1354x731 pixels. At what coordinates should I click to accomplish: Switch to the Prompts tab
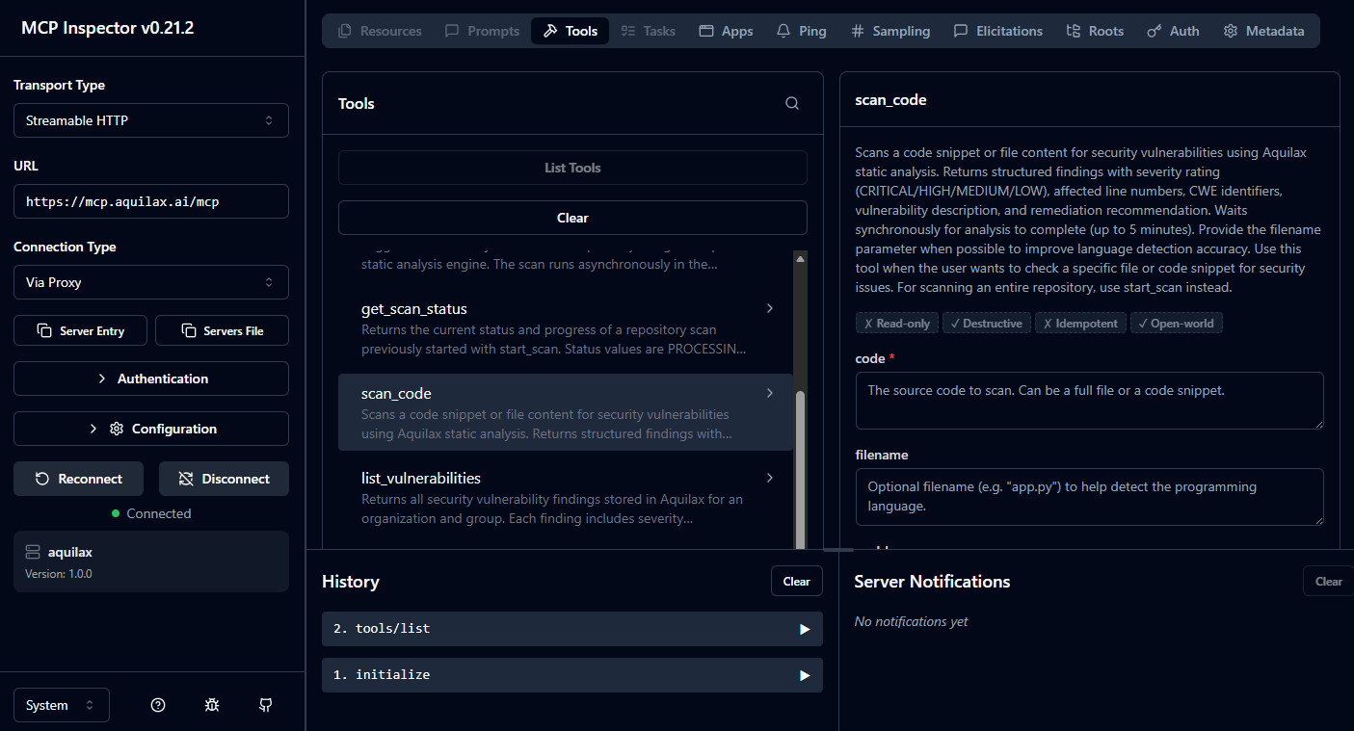tap(482, 31)
